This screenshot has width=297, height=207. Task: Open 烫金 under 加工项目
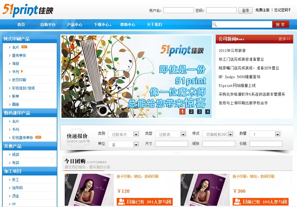(x=15, y=196)
